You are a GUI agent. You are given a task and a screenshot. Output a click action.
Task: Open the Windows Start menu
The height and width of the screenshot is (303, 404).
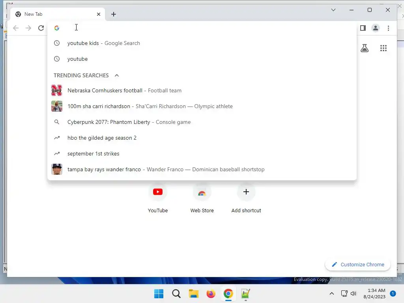point(159,294)
